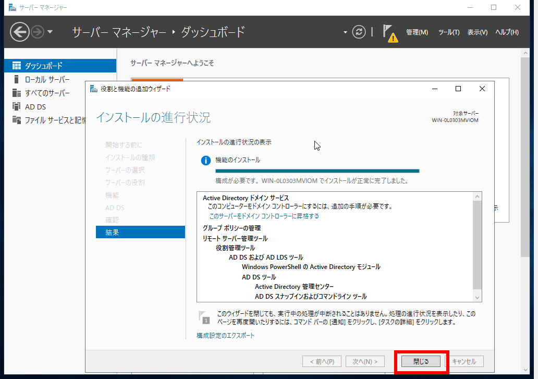Close the 役割と機能の追加ウィザード window
The width and height of the screenshot is (538, 379).
[x=482, y=89]
